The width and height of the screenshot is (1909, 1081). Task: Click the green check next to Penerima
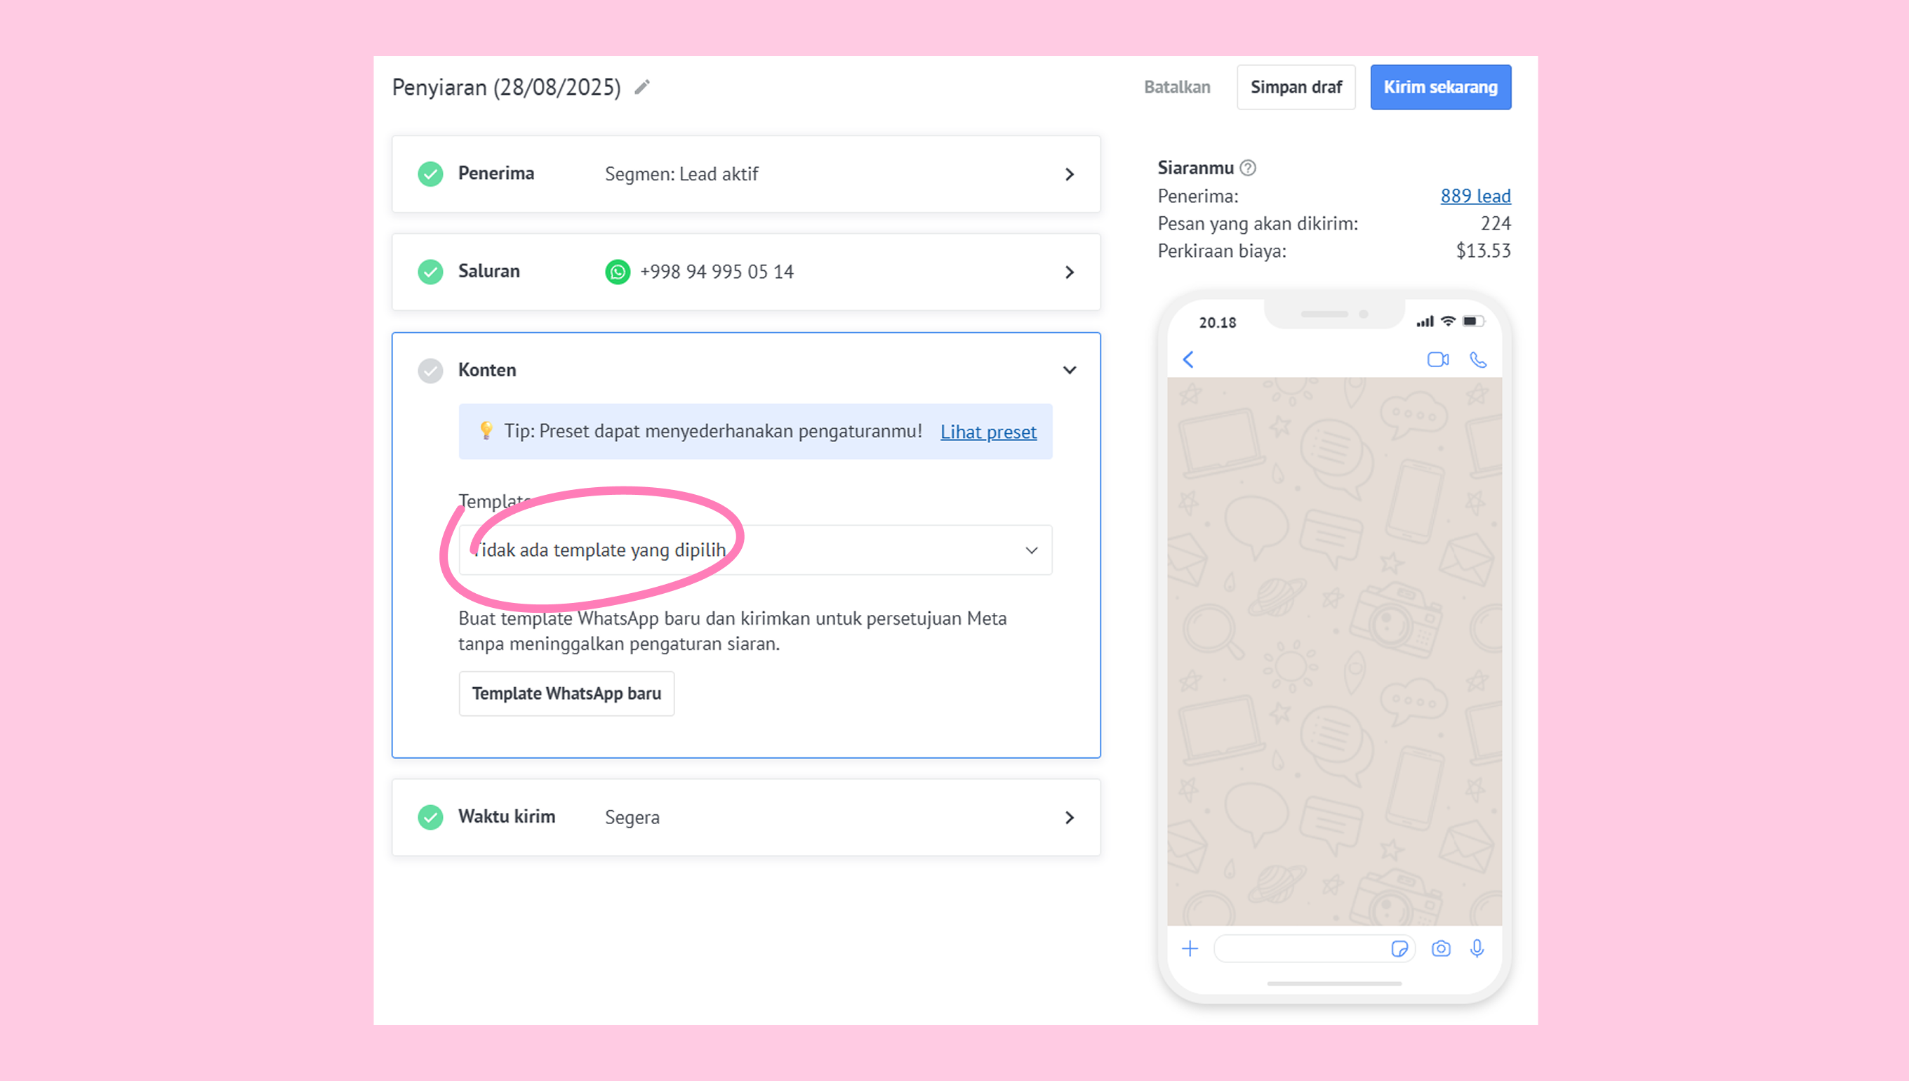(x=430, y=174)
